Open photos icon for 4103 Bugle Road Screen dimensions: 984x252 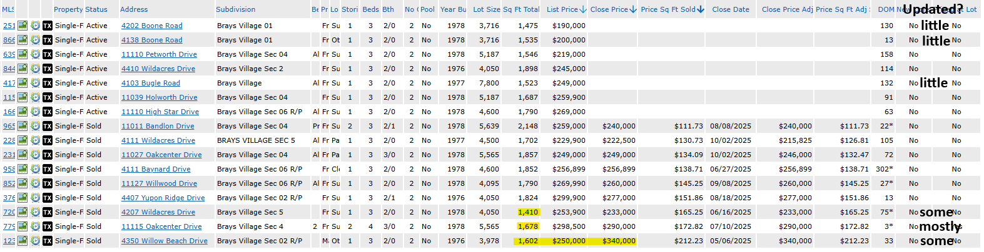click(23, 83)
